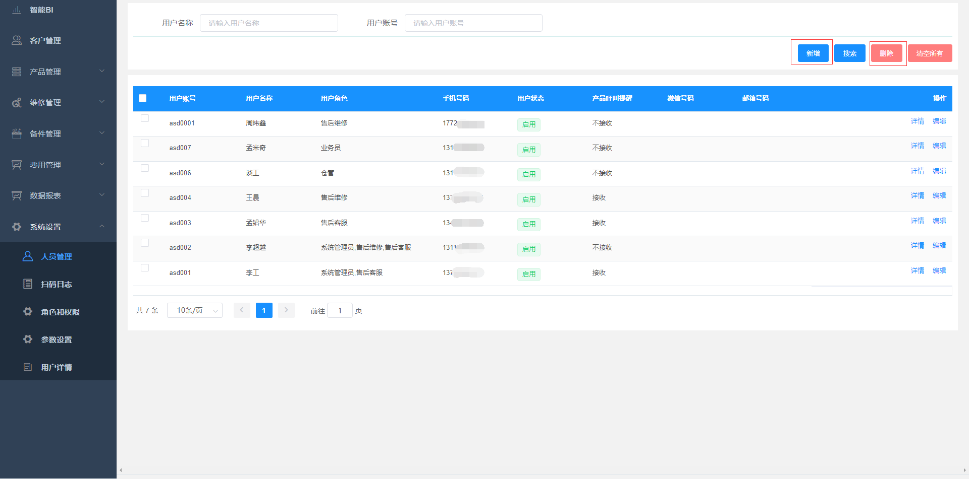
Task: Toggle the select-all checkbox in table header
Action: 143,98
